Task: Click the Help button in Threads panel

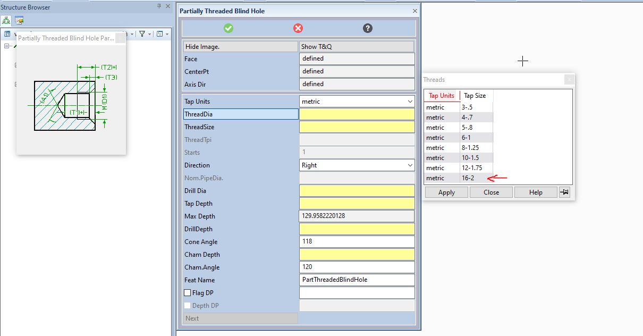Action: click(x=536, y=192)
